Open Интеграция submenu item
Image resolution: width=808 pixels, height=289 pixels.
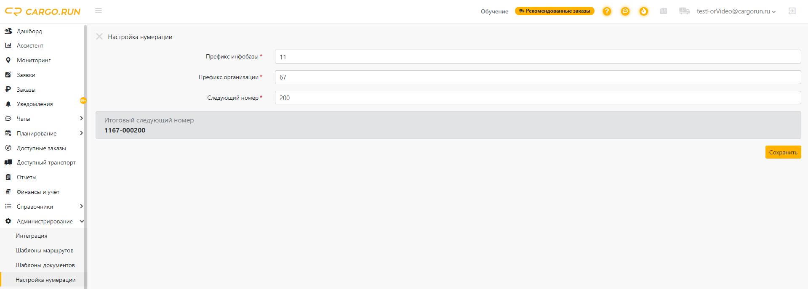(32, 236)
